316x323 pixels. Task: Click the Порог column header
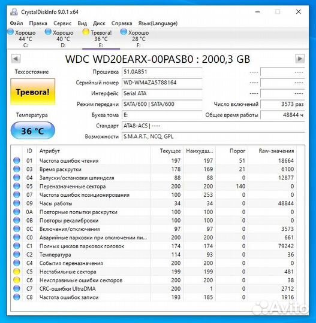231,151
